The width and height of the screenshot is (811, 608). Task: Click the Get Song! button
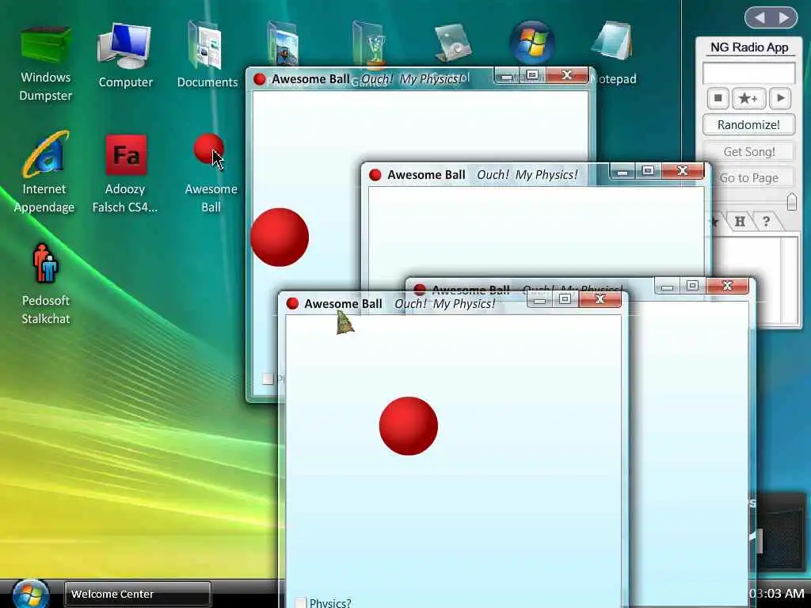click(748, 151)
